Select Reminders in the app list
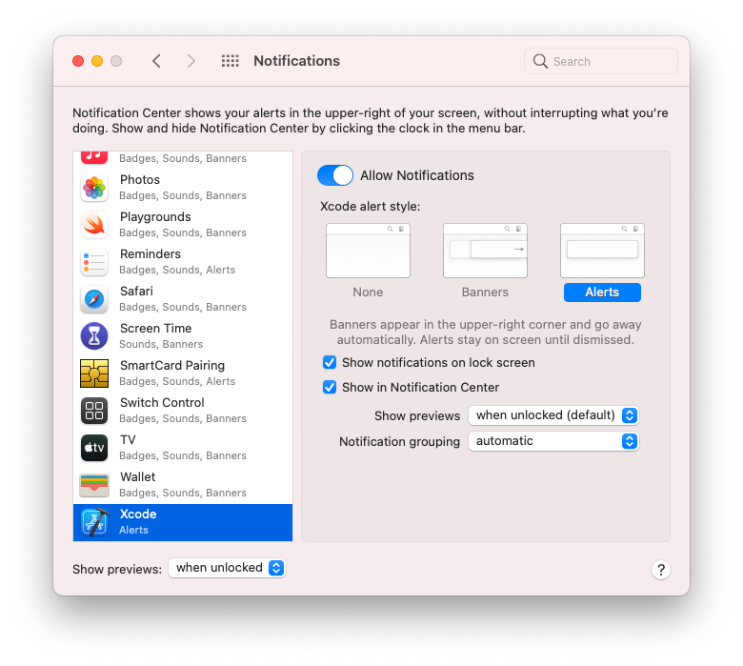This screenshot has height=666, width=743. (x=183, y=262)
